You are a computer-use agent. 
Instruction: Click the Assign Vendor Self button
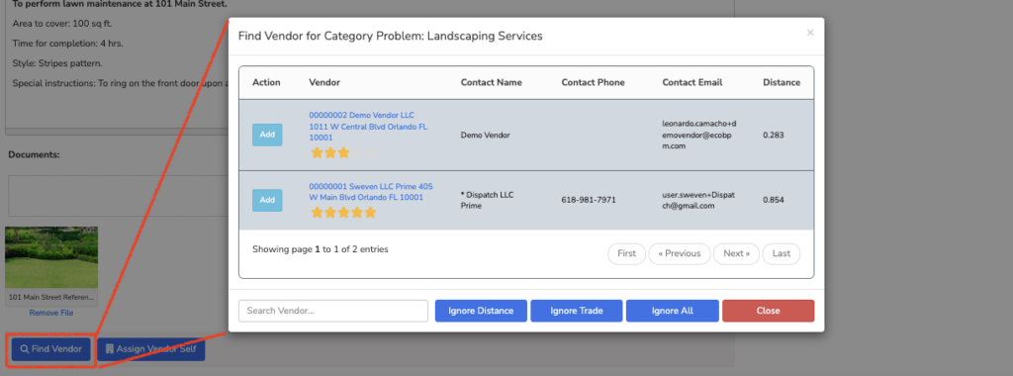[151, 349]
